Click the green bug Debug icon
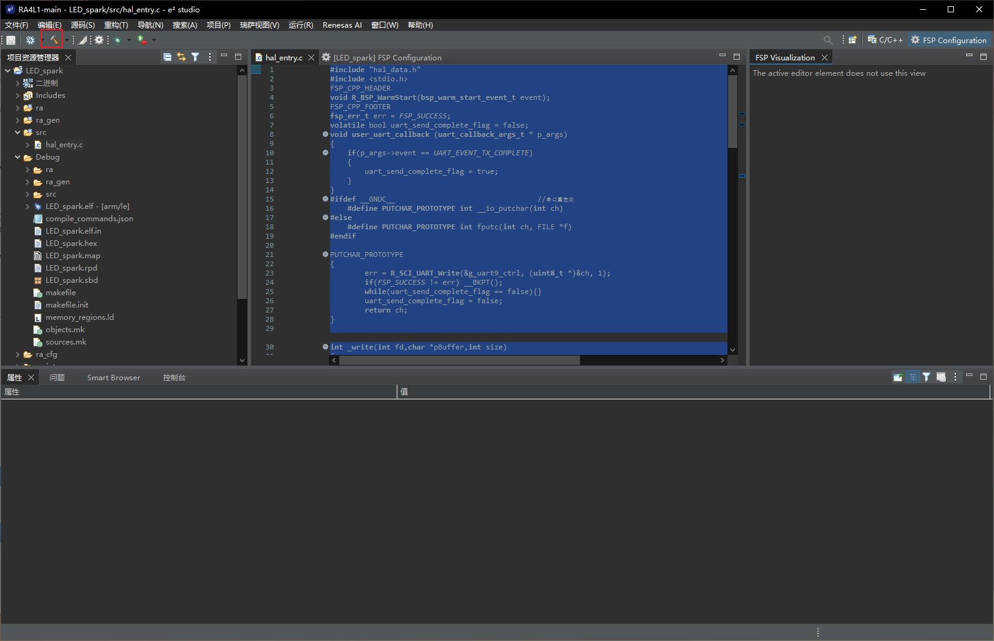Screen dimensions: 994x641 point(117,40)
